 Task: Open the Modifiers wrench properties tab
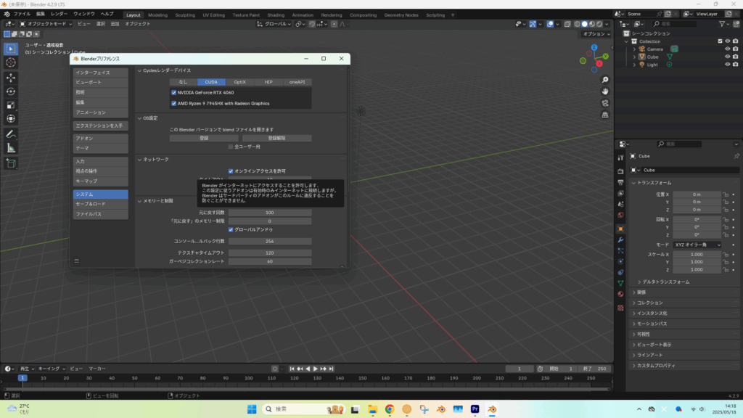pos(621,239)
